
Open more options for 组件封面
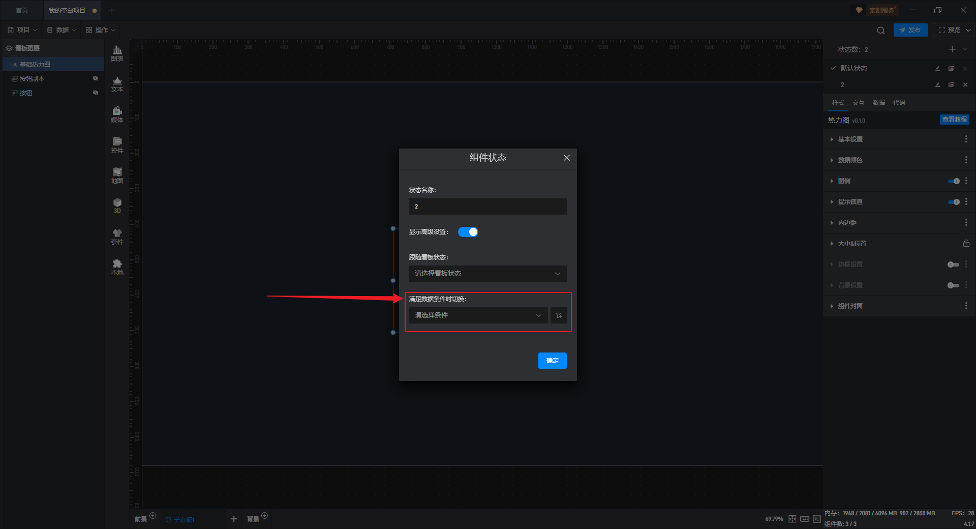[x=966, y=306]
